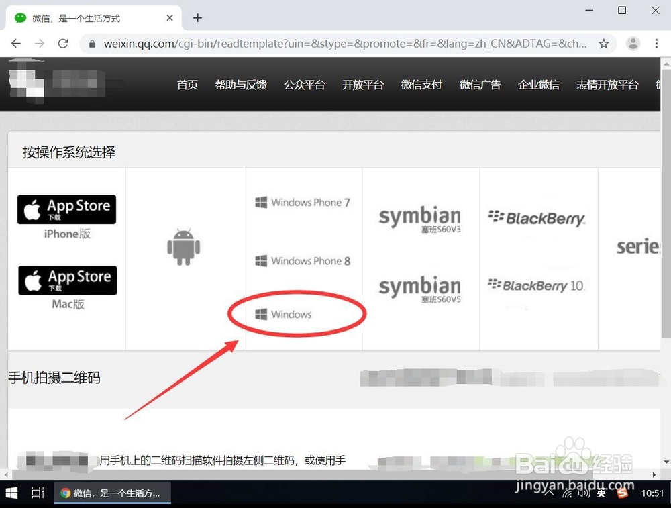The height and width of the screenshot is (508, 671).
Task: Open 开放平台 navigation link
Action: [x=363, y=85]
